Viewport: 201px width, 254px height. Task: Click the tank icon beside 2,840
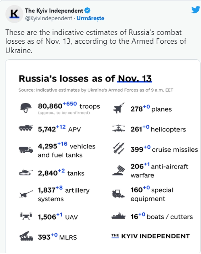[x=26, y=173]
